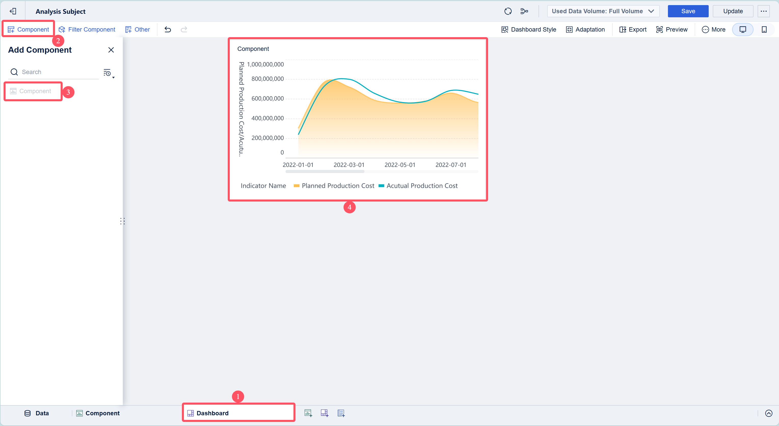
Task: Preview the dashboard
Action: tap(672, 29)
